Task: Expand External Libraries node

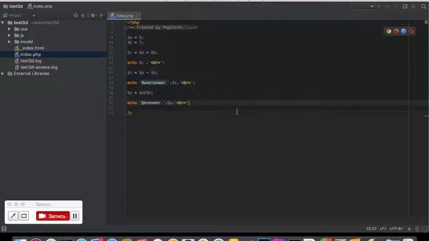Action: [3, 74]
